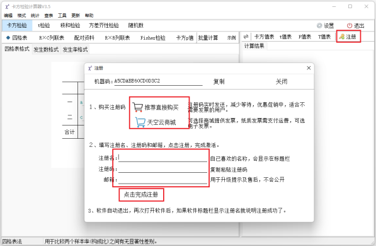376x246 pixels.
Task: Click the app χ² icon in title bar
Action: pyautogui.click(x=7, y=6)
